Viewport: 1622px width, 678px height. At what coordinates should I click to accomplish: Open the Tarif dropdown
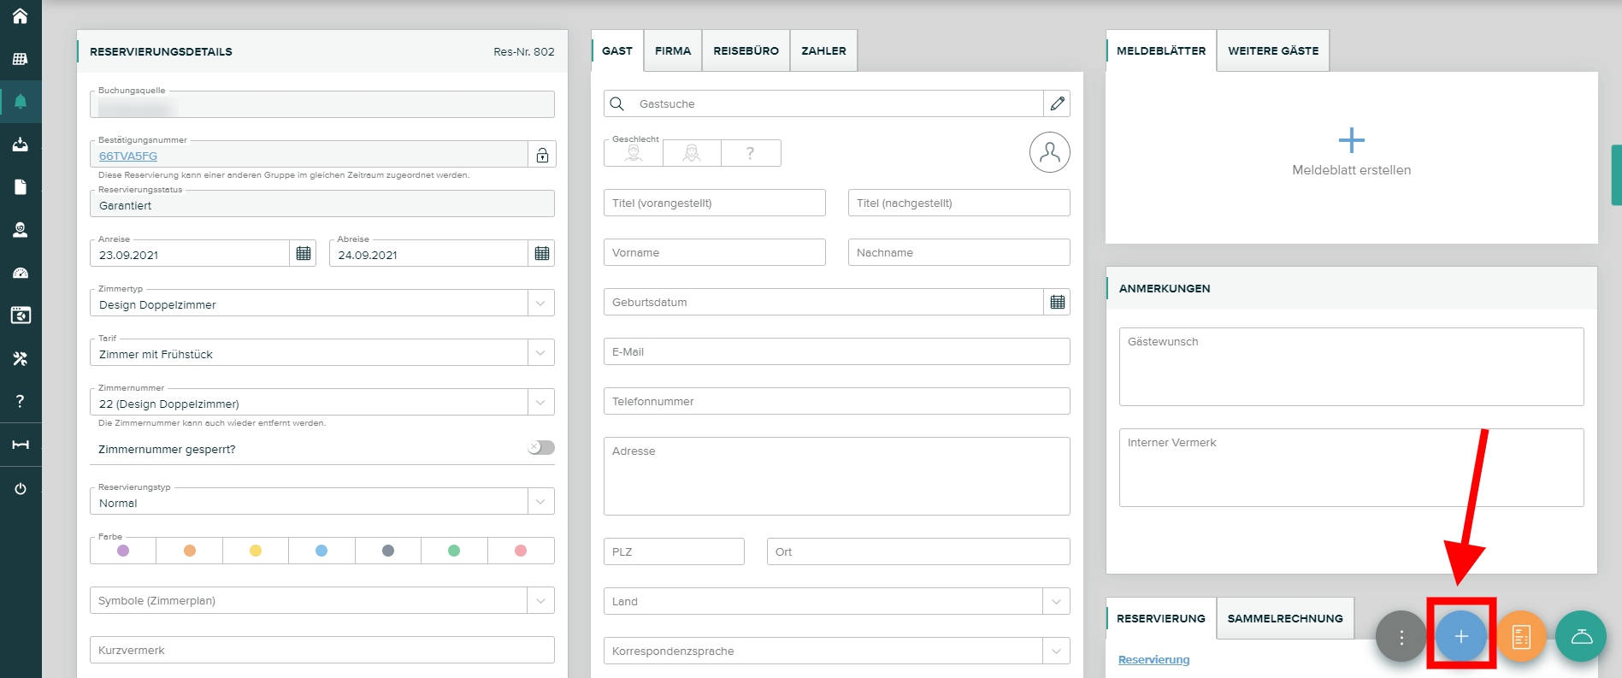[x=540, y=353]
